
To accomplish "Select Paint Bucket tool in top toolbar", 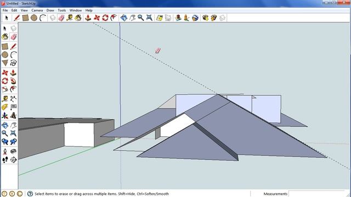I will click(x=78, y=18).
